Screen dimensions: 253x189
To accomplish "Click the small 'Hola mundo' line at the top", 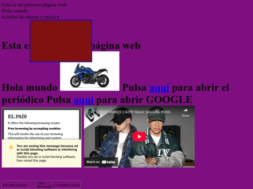I will point(15,11).
